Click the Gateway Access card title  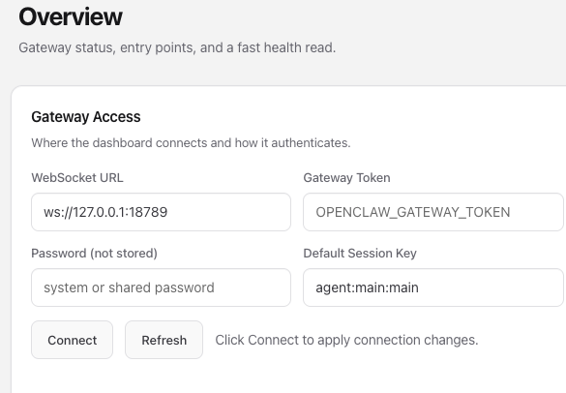tap(86, 117)
